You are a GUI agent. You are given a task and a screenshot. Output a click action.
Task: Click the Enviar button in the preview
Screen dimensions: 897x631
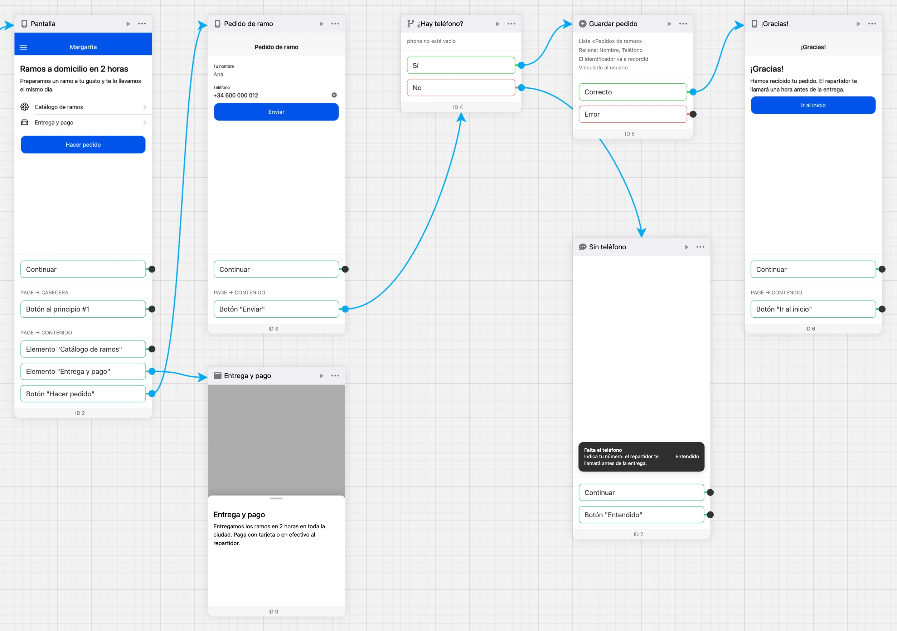click(x=277, y=112)
